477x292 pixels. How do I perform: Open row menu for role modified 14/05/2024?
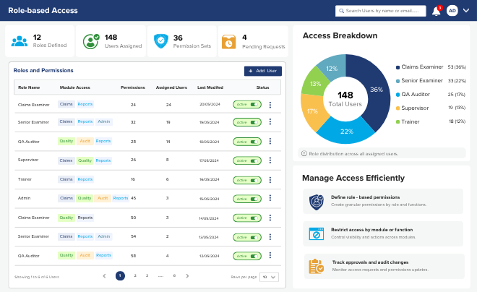[x=270, y=218]
